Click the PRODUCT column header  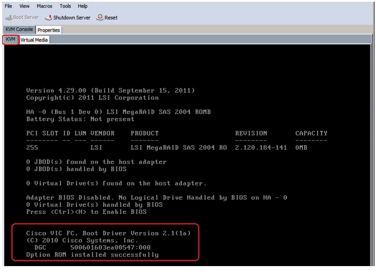pyautogui.click(x=145, y=133)
